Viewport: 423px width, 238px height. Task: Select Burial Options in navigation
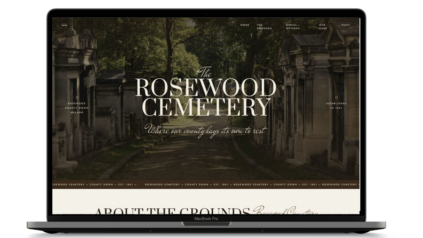pyautogui.click(x=293, y=27)
